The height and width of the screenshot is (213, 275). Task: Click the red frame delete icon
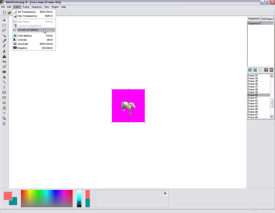[x=271, y=70]
